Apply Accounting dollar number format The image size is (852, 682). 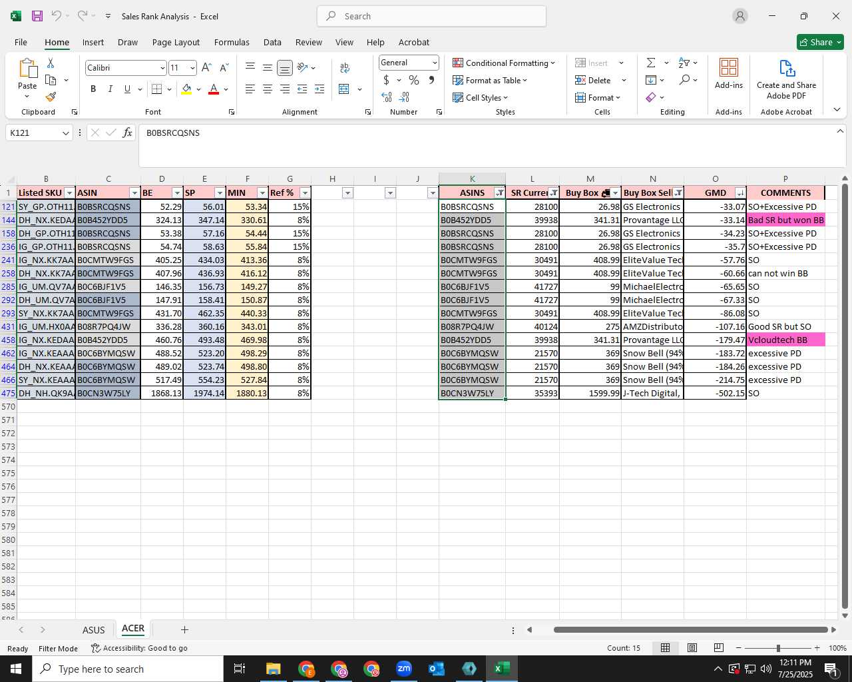point(386,80)
